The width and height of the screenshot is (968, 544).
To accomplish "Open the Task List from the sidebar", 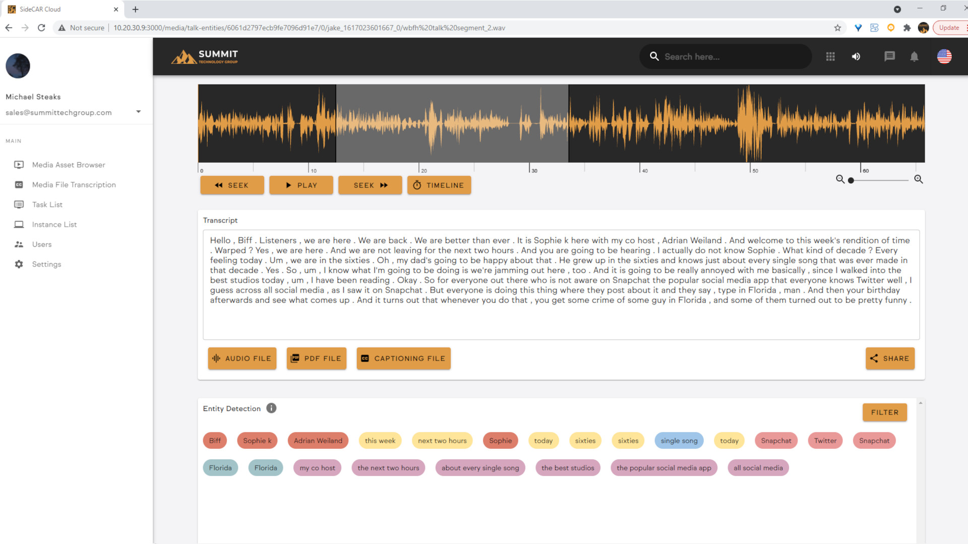I will pyautogui.click(x=47, y=205).
